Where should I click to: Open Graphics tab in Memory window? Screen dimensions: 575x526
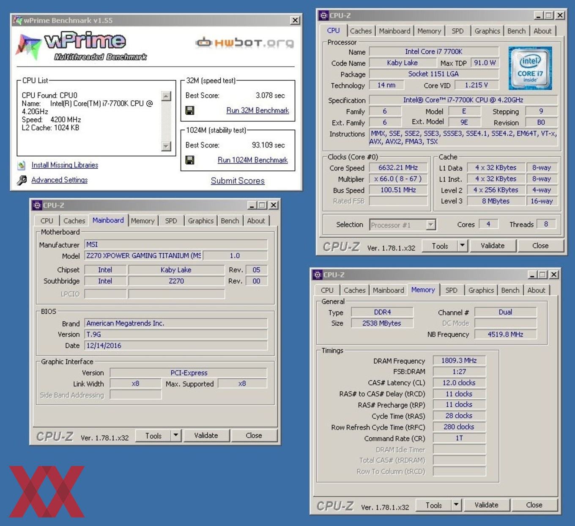(x=481, y=290)
